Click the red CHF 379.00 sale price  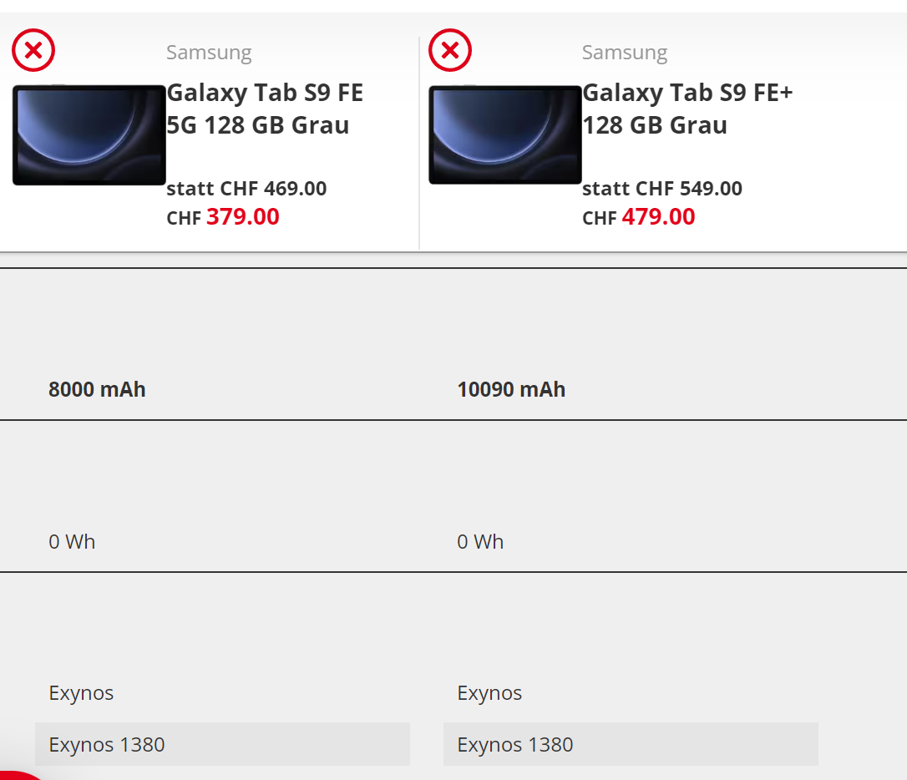242,217
